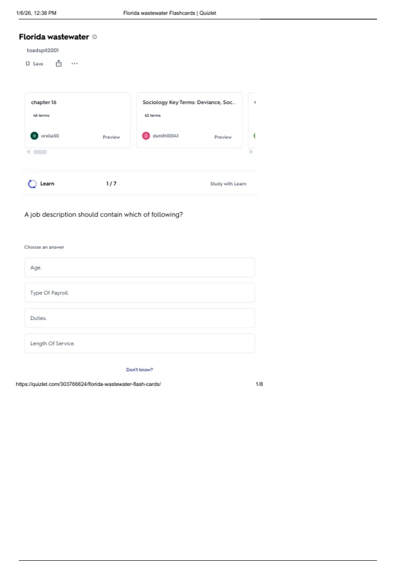Click the Don't know? link

pyautogui.click(x=139, y=370)
